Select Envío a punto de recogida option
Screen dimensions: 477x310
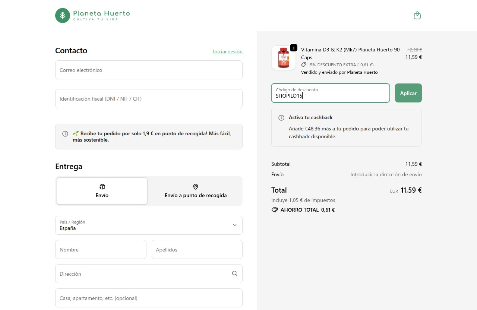196,191
